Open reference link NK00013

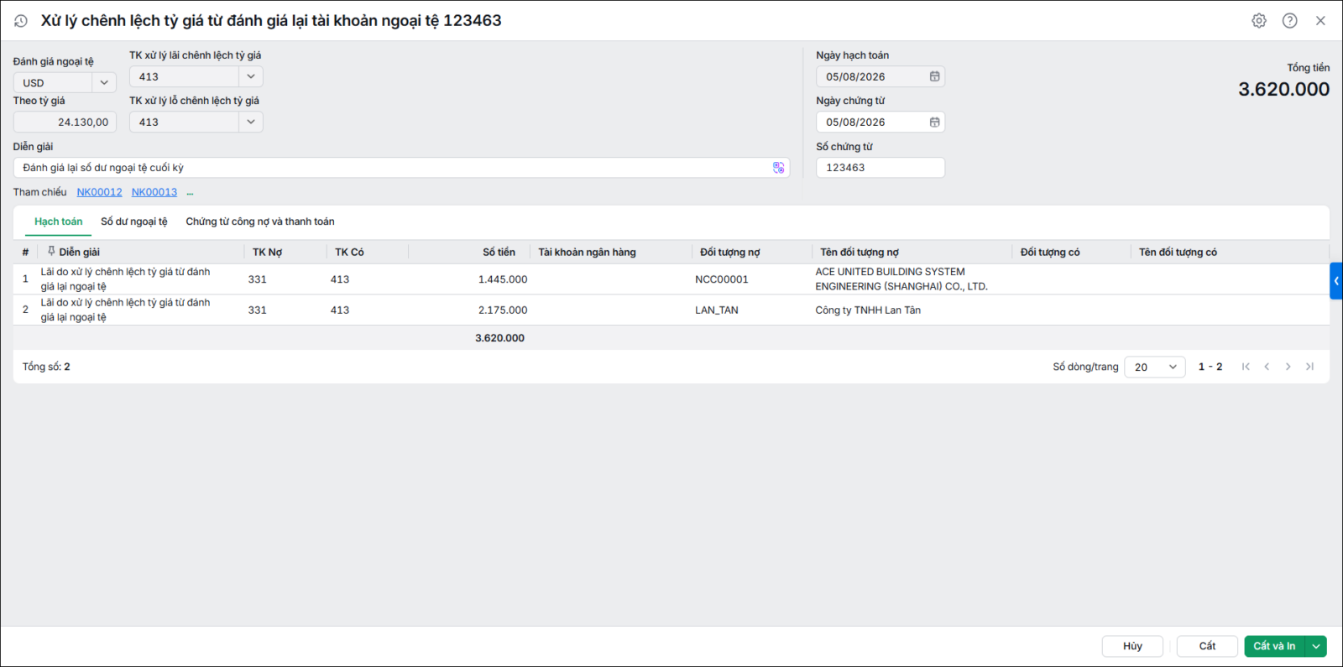click(154, 192)
